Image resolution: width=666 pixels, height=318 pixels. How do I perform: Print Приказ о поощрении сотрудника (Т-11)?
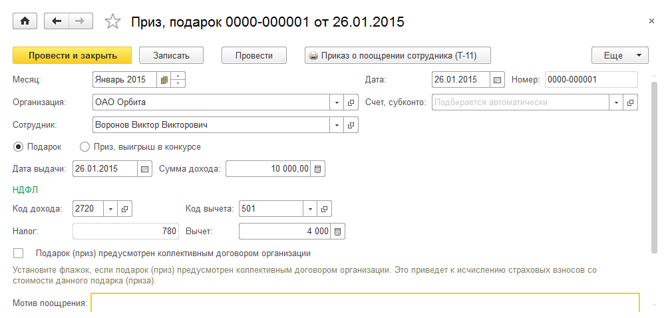click(398, 56)
